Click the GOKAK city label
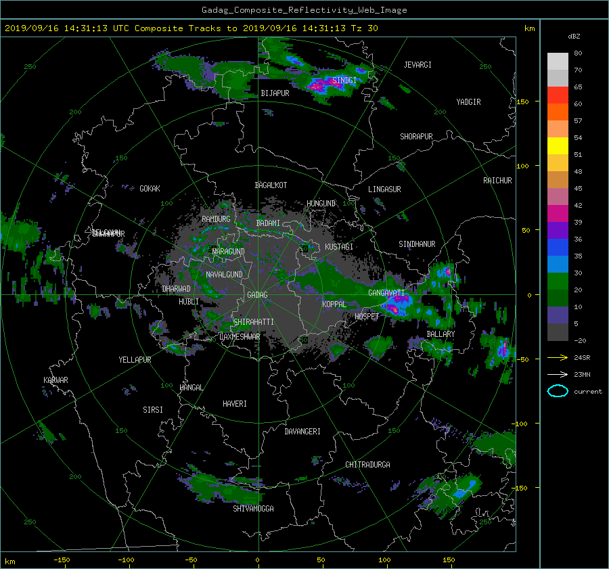The width and height of the screenshot is (609, 569). tap(150, 188)
